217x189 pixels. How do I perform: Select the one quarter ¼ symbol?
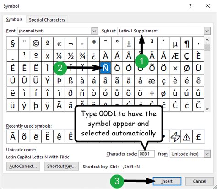(59, 56)
